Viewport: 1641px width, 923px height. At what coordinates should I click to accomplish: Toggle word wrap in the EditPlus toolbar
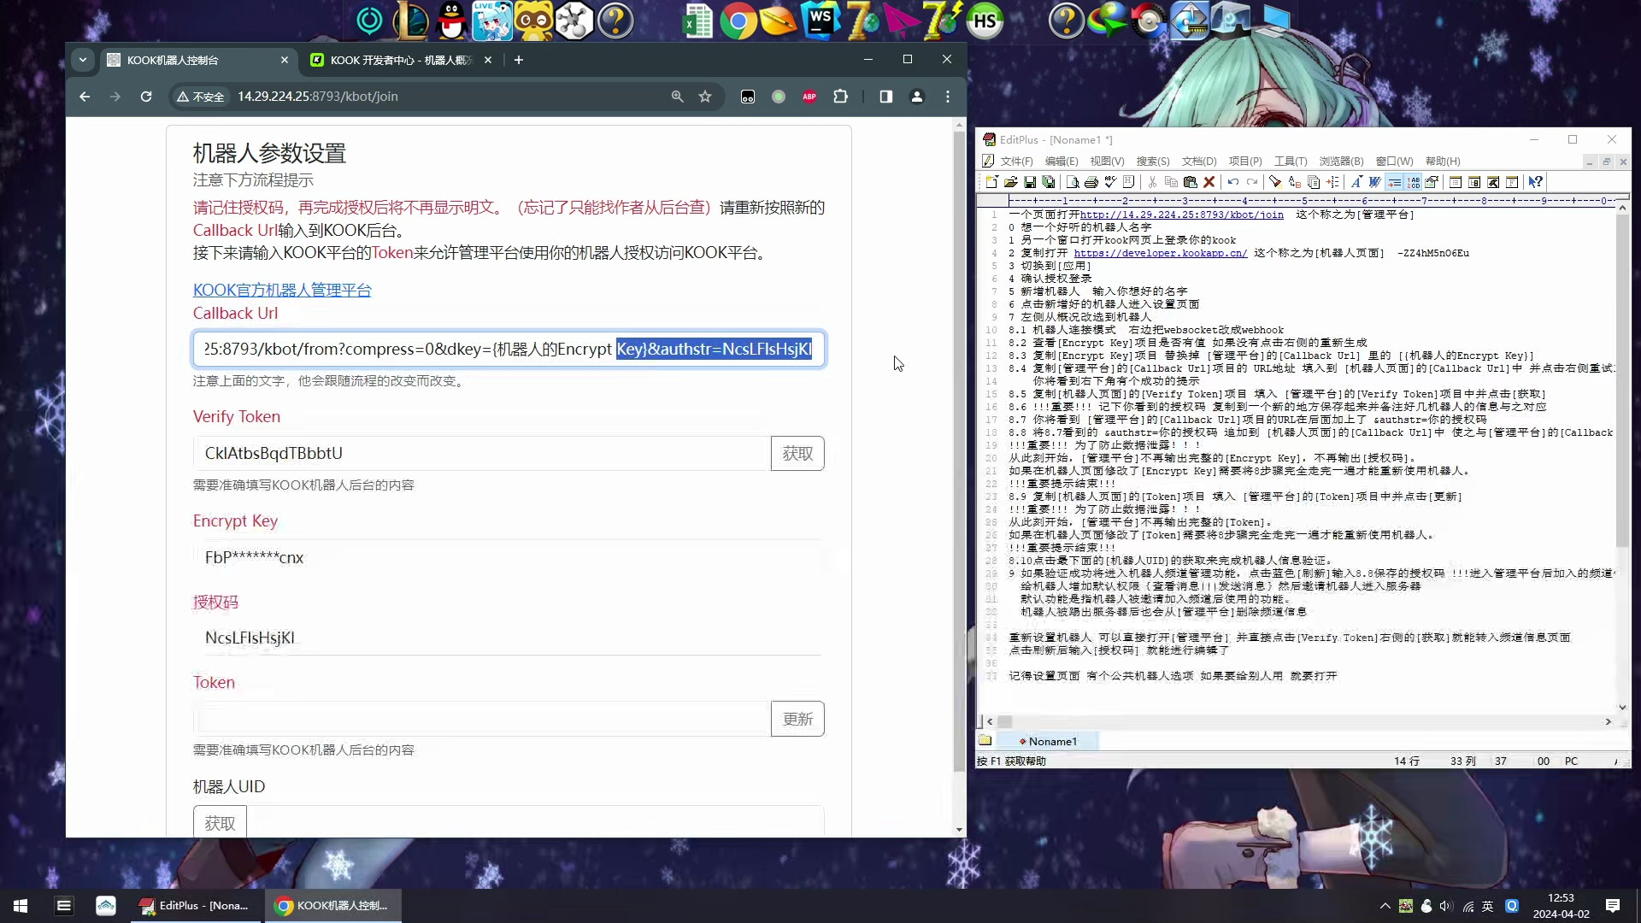(1395, 182)
